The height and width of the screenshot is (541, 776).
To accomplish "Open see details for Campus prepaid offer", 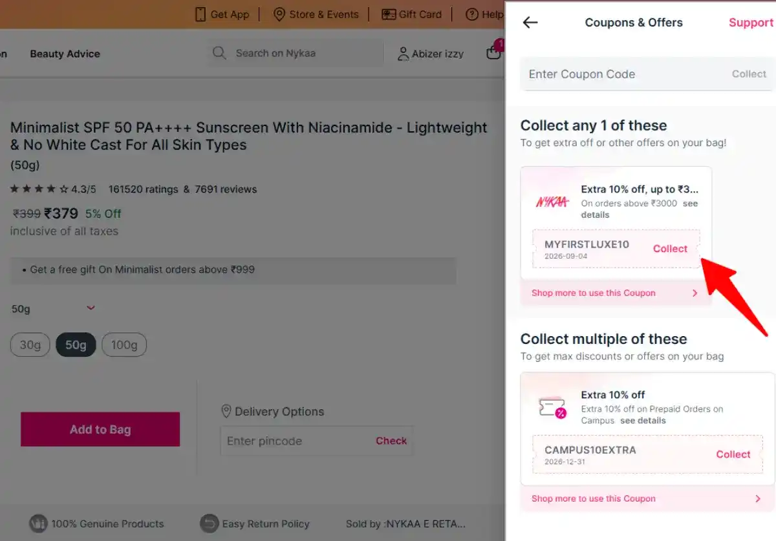I will 643,421.
